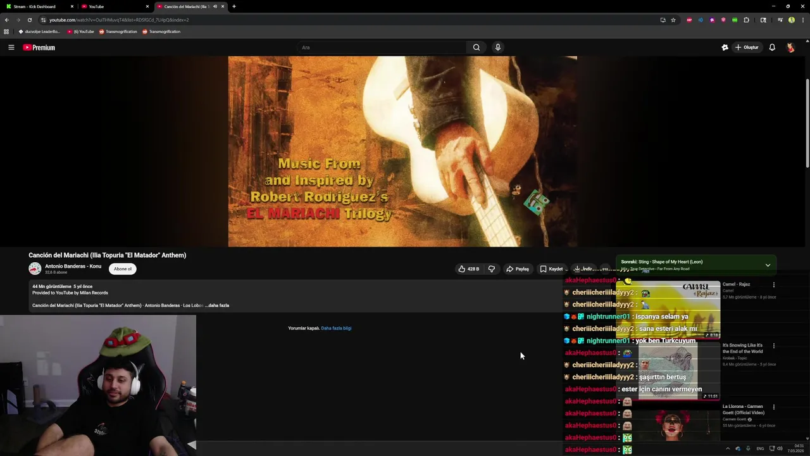
Task: Open the blue sound-wave extension icon
Action: click(x=701, y=20)
